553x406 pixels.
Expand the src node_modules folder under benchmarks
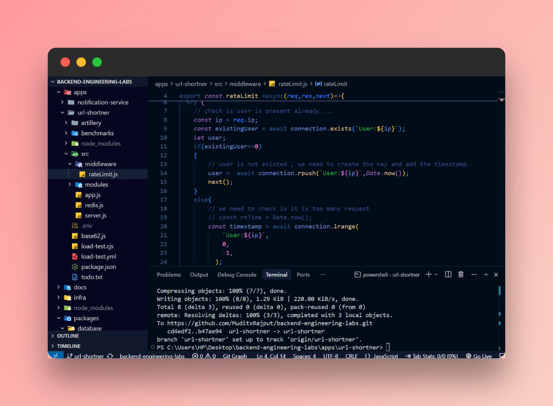(66, 143)
